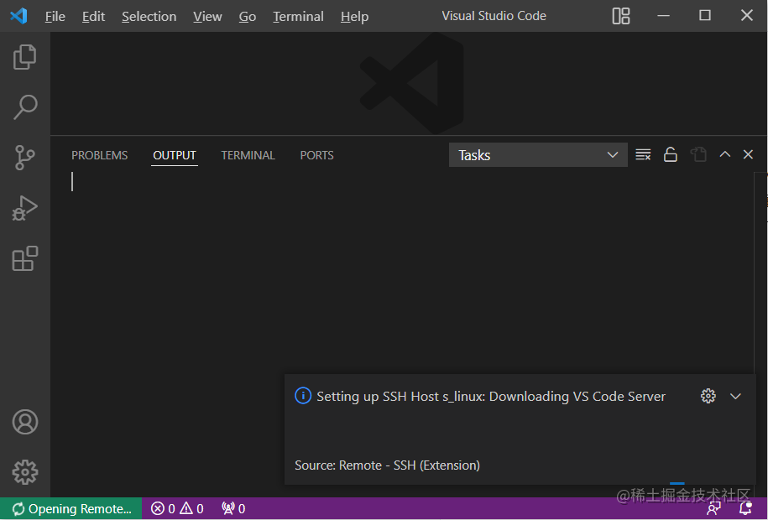The width and height of the screenshot is (768, 520).
Task: Open the Source Control view
Action: tap(24, 158)
